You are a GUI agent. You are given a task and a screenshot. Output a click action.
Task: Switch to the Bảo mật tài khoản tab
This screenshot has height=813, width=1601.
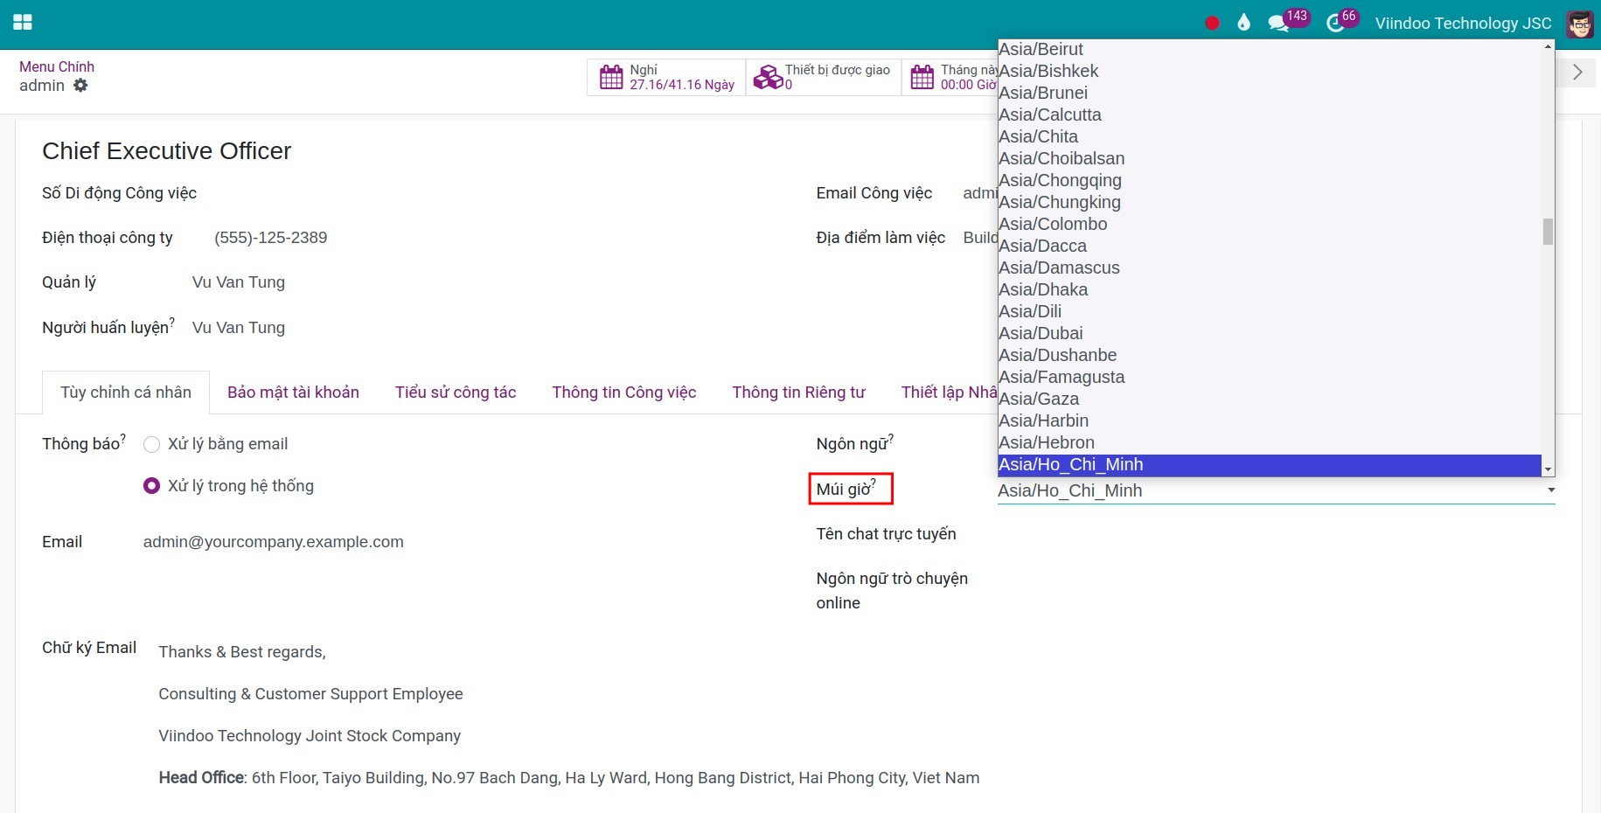tap(293, 393)
